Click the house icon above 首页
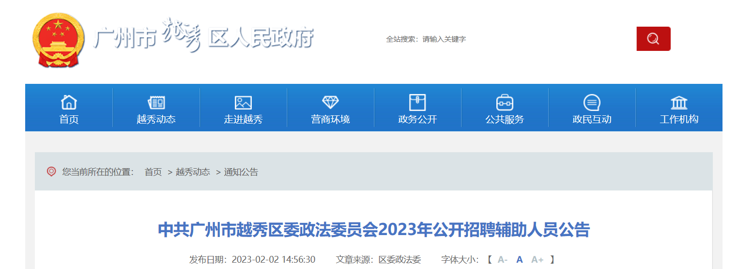Viewport: 738px width, 269px height. click(x=69, y=102)
